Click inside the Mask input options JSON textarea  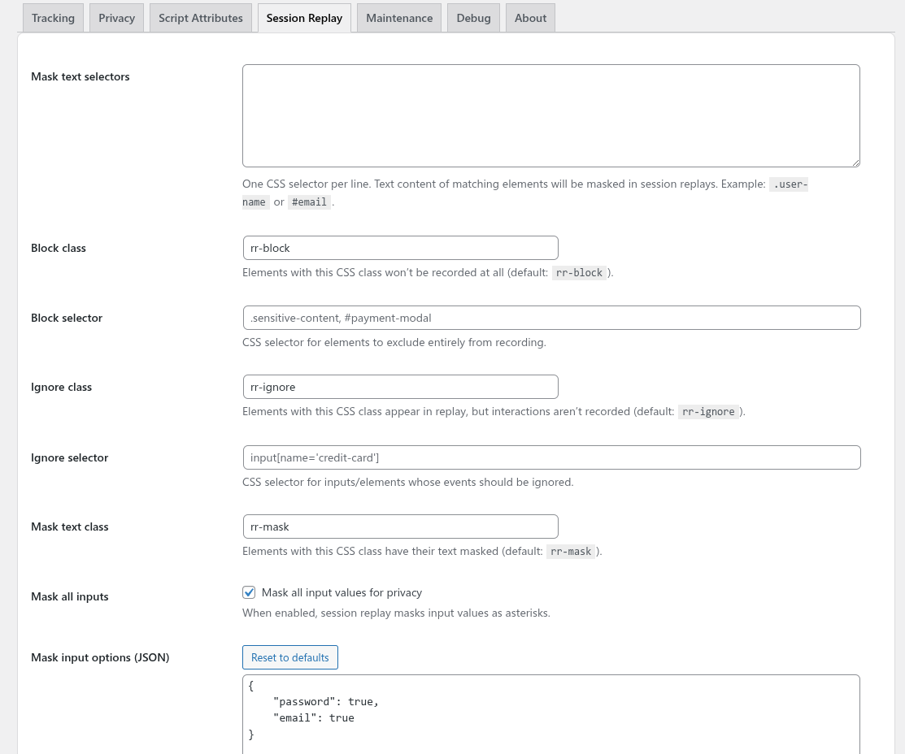click(x=551, y=714)
